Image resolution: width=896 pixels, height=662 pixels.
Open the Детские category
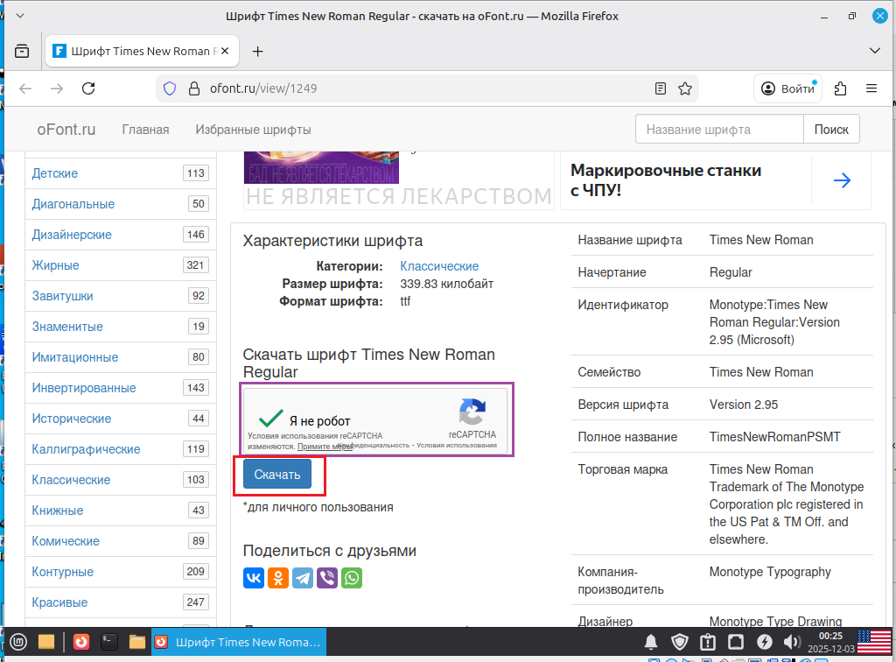tap(55, 173)
